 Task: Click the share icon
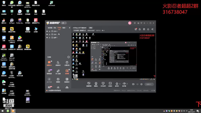click(x=152, y=29)
